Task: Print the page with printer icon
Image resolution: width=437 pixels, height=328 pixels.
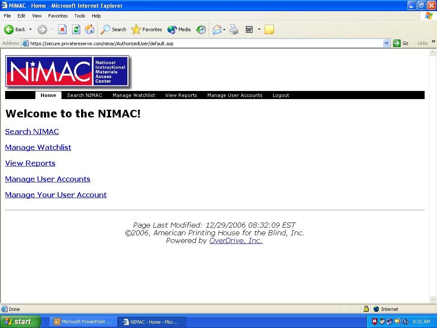Action: [x=234, y=29]
